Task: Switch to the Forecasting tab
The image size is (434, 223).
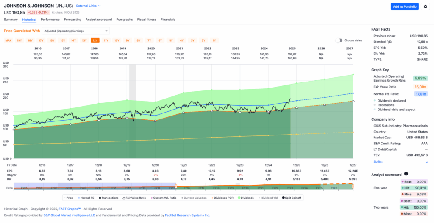Action: (x=72, y=20)
